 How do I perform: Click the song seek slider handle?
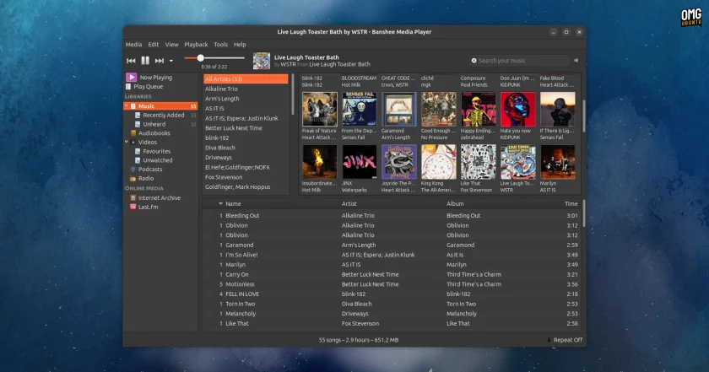[x=200, y=58]
